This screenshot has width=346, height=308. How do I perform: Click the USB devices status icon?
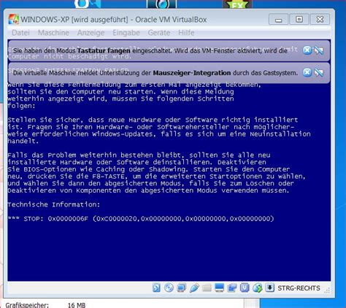tap(194, 288)
